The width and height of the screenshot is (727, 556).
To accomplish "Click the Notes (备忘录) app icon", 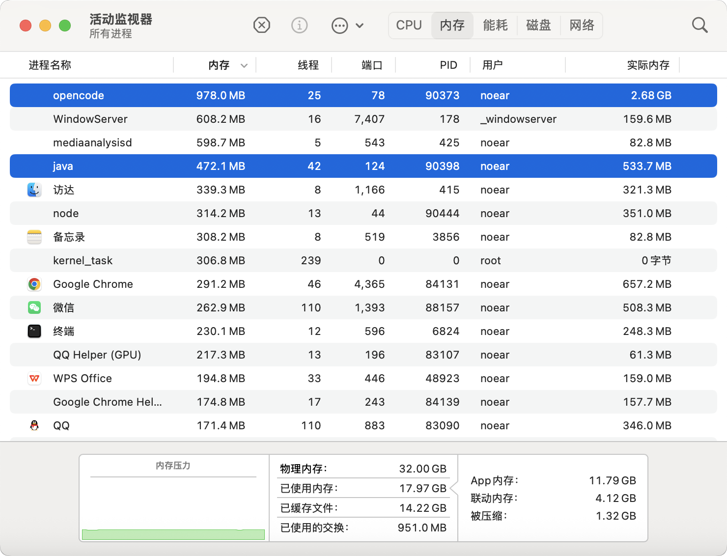I will click(x=34, y=237).
